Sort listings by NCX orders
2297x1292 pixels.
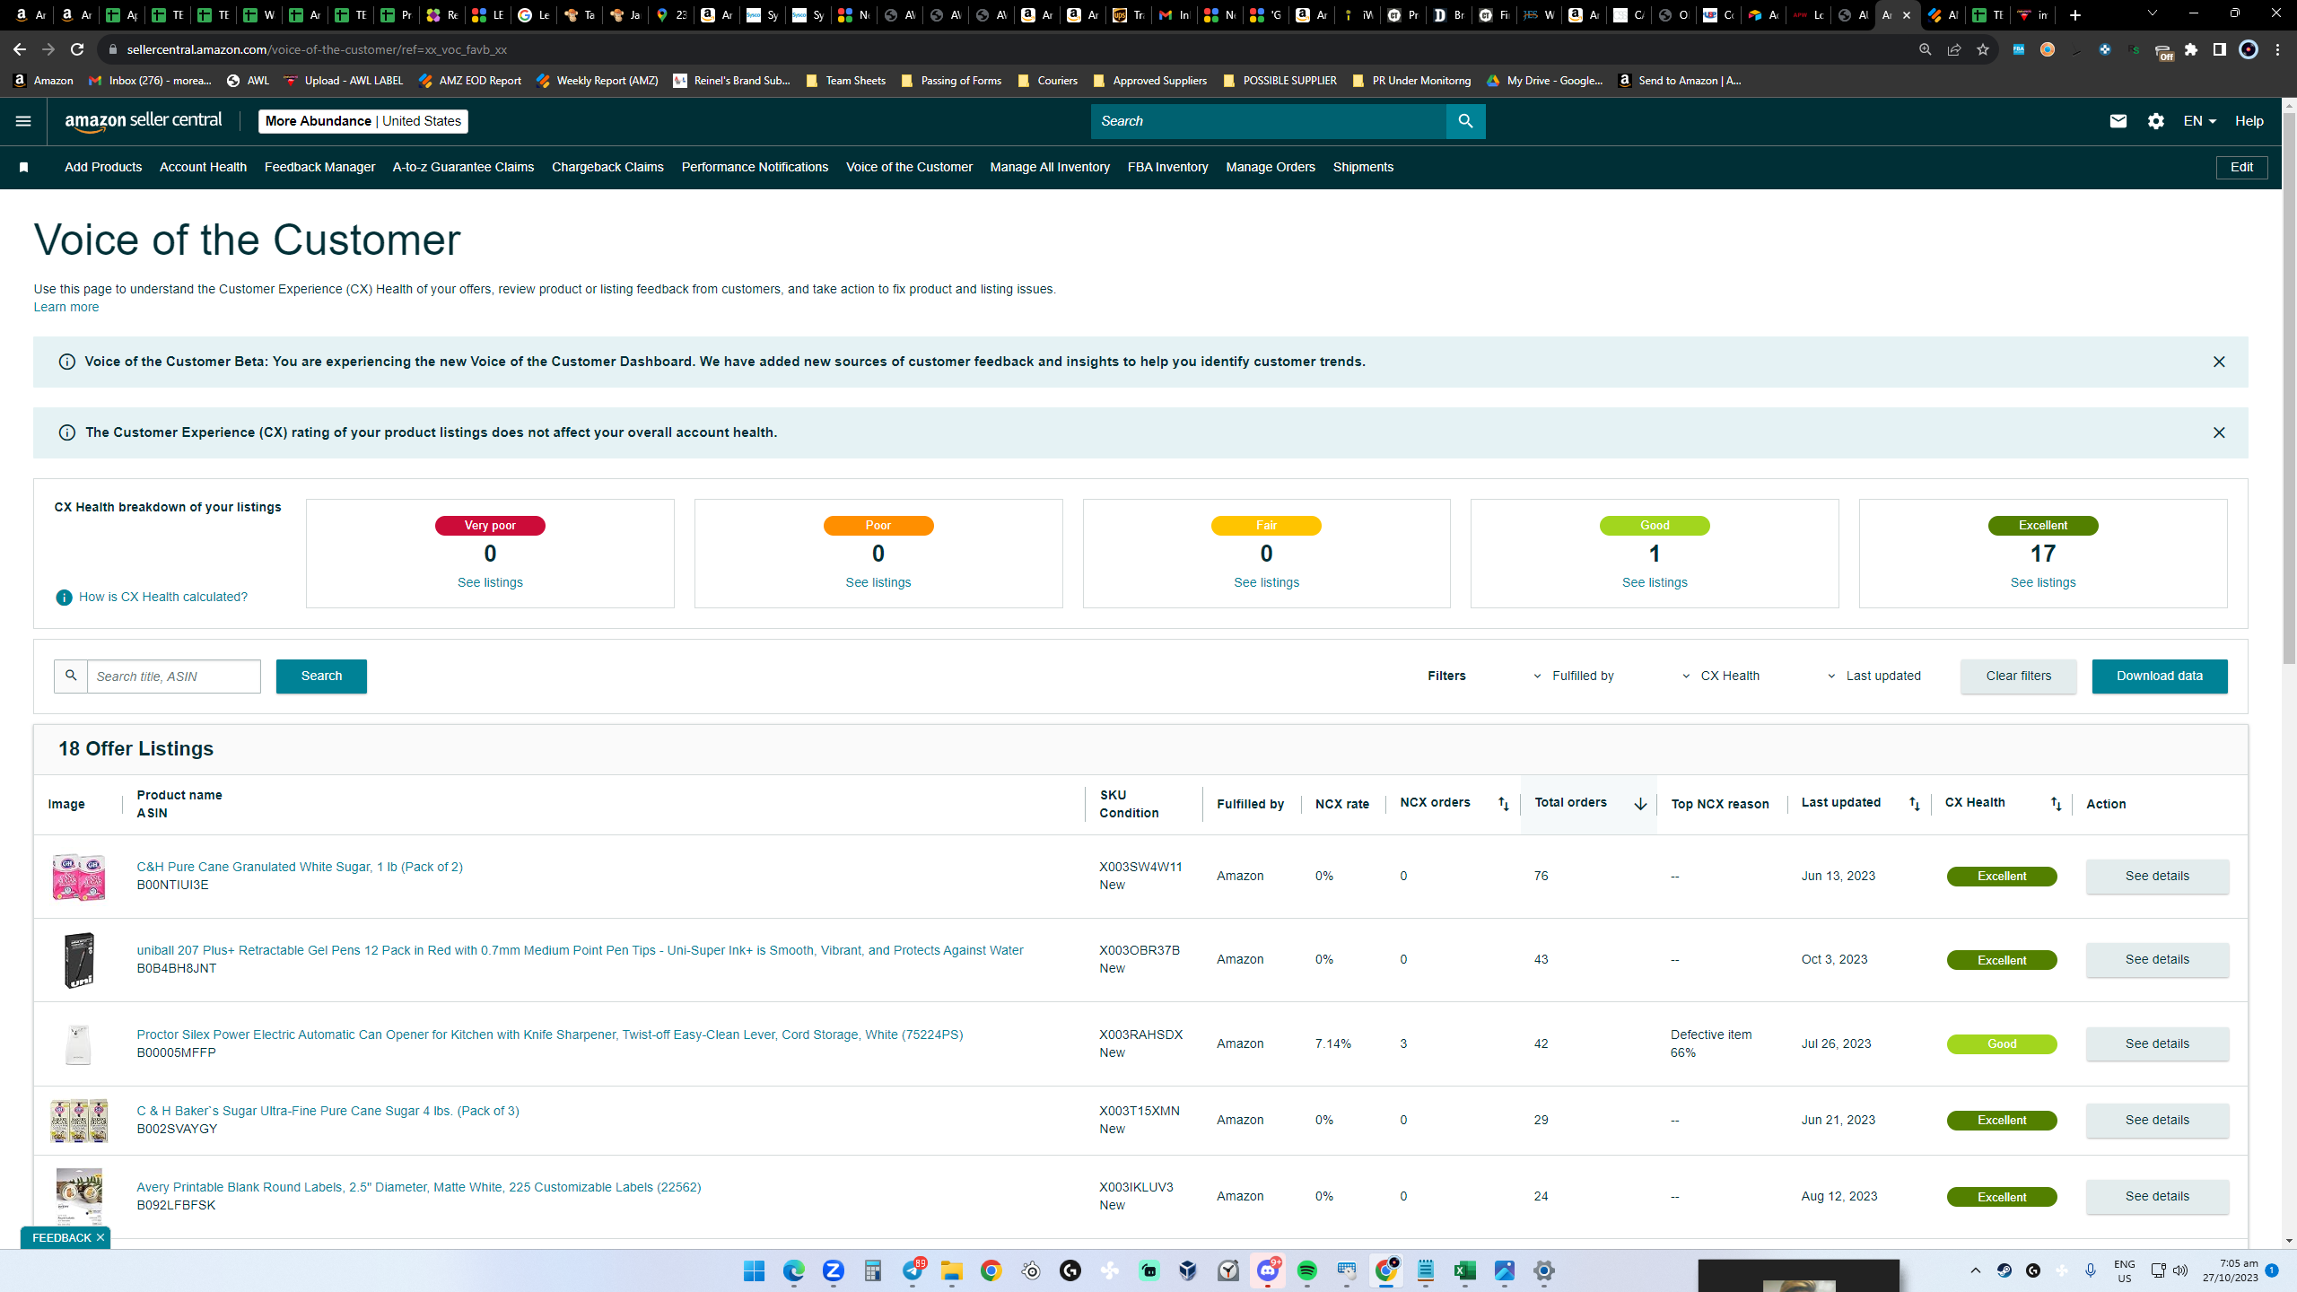tap(1503, 804)
